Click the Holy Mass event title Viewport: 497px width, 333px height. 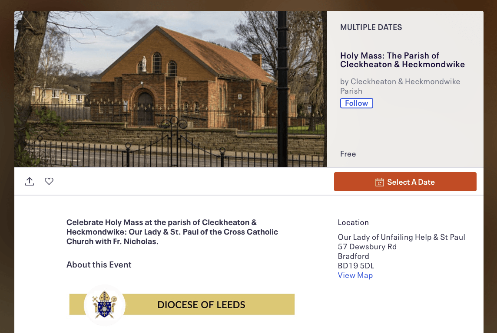pyautogui.click(x=402, y=60)
